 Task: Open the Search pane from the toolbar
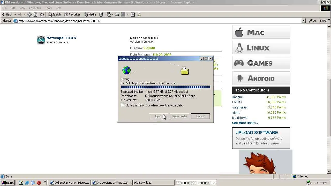54,14
